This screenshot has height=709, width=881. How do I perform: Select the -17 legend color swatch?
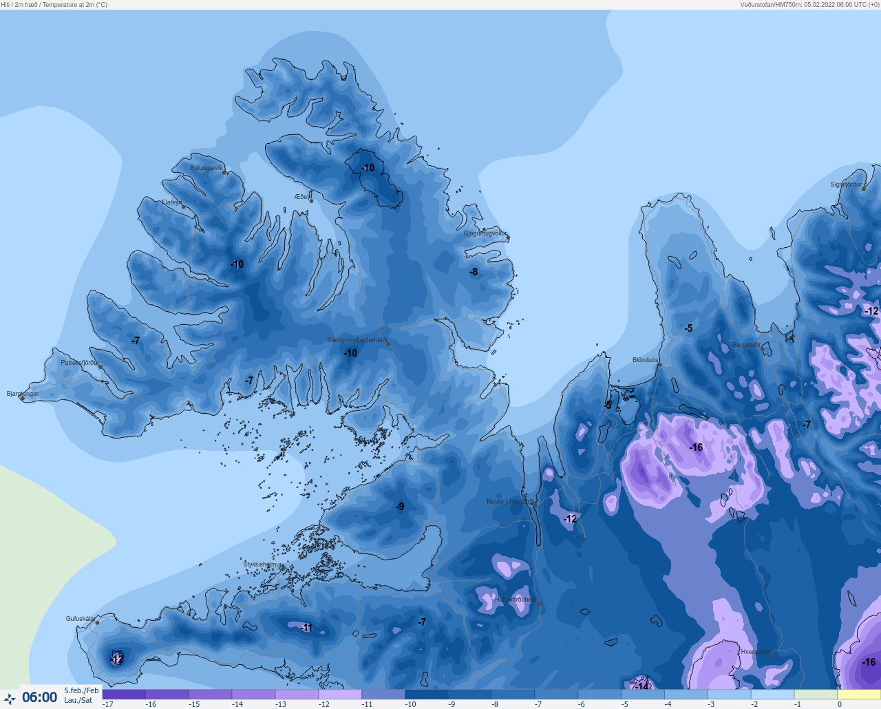coord(124,695)
